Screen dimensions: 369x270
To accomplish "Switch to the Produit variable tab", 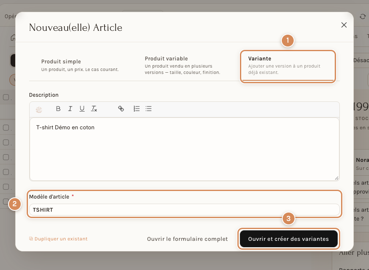I will [182, 65].
